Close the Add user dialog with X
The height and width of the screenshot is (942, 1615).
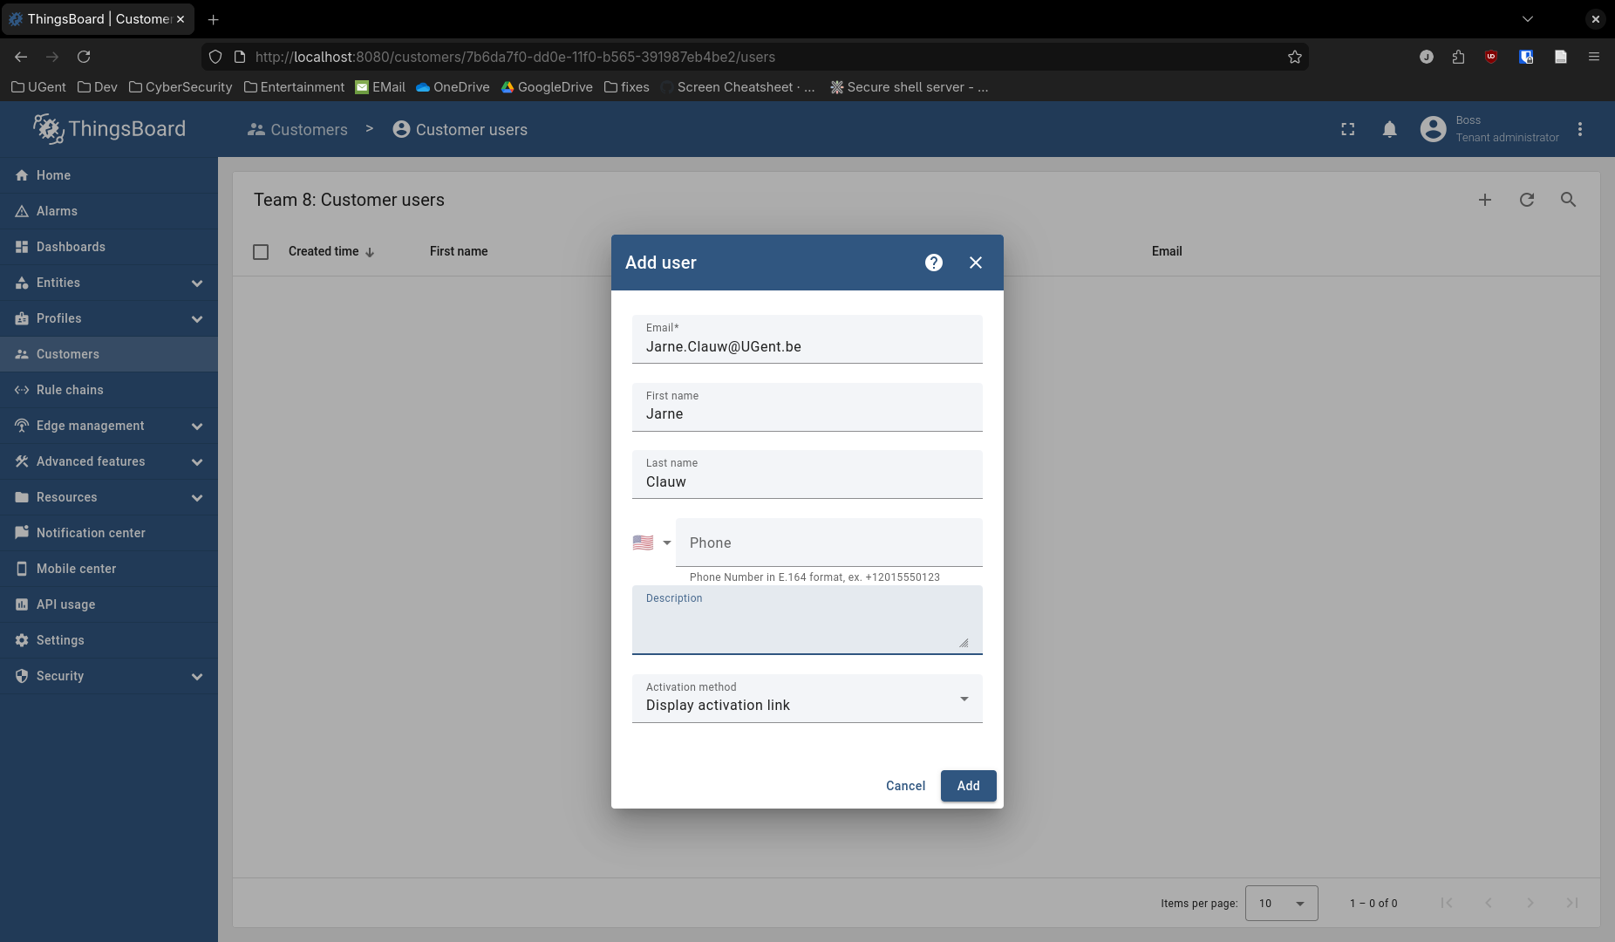975,263
